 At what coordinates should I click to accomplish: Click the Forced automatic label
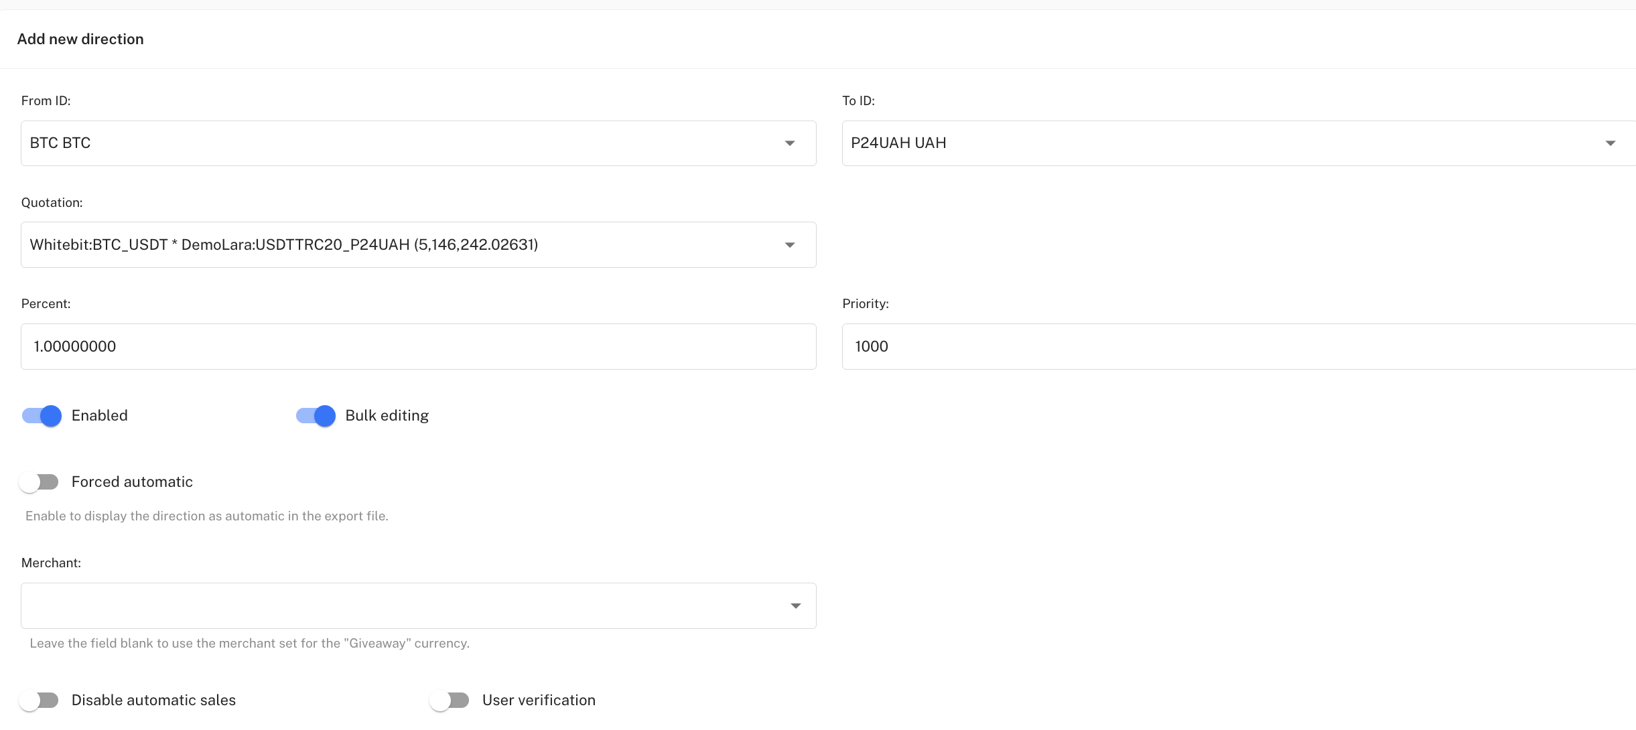pos(132,482)
